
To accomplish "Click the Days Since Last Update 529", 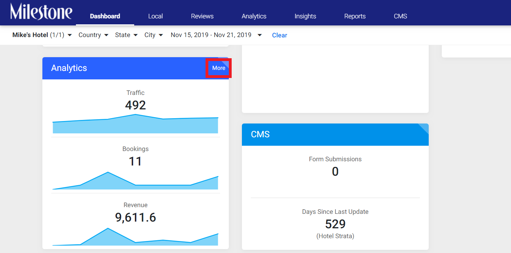I will click(335, 224).
